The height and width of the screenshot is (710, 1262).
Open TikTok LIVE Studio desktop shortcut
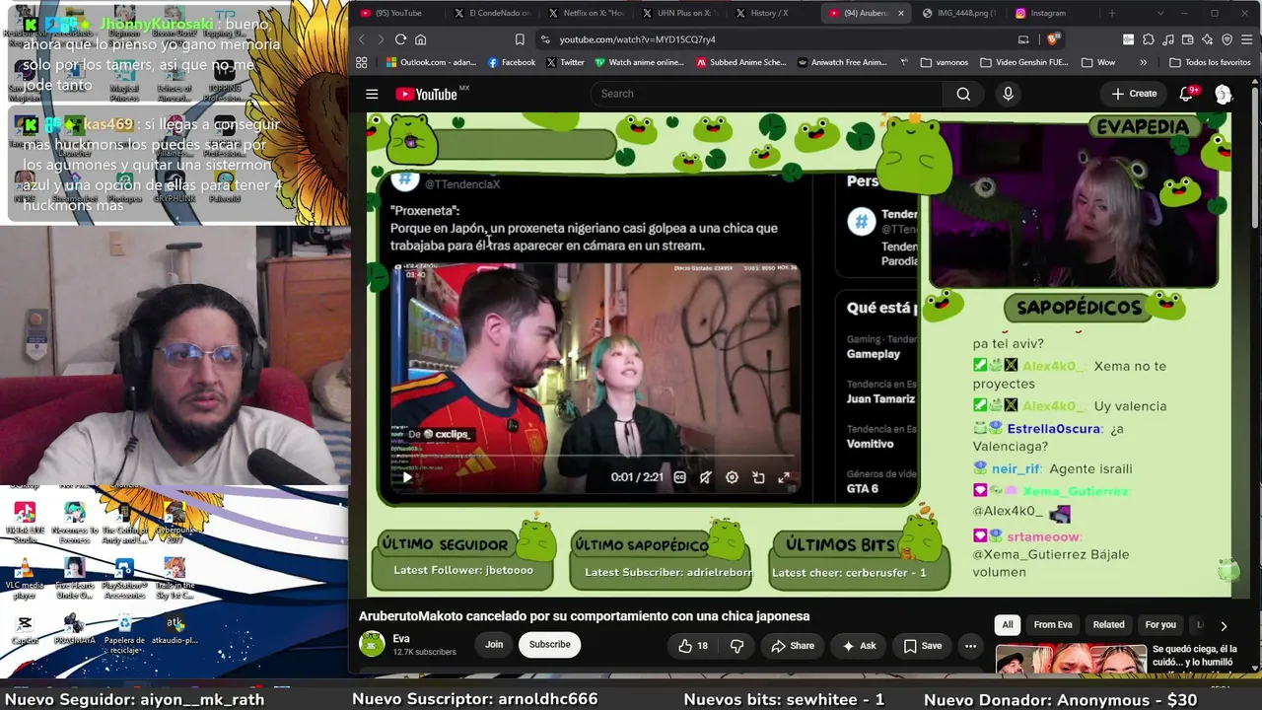point(25,522)
